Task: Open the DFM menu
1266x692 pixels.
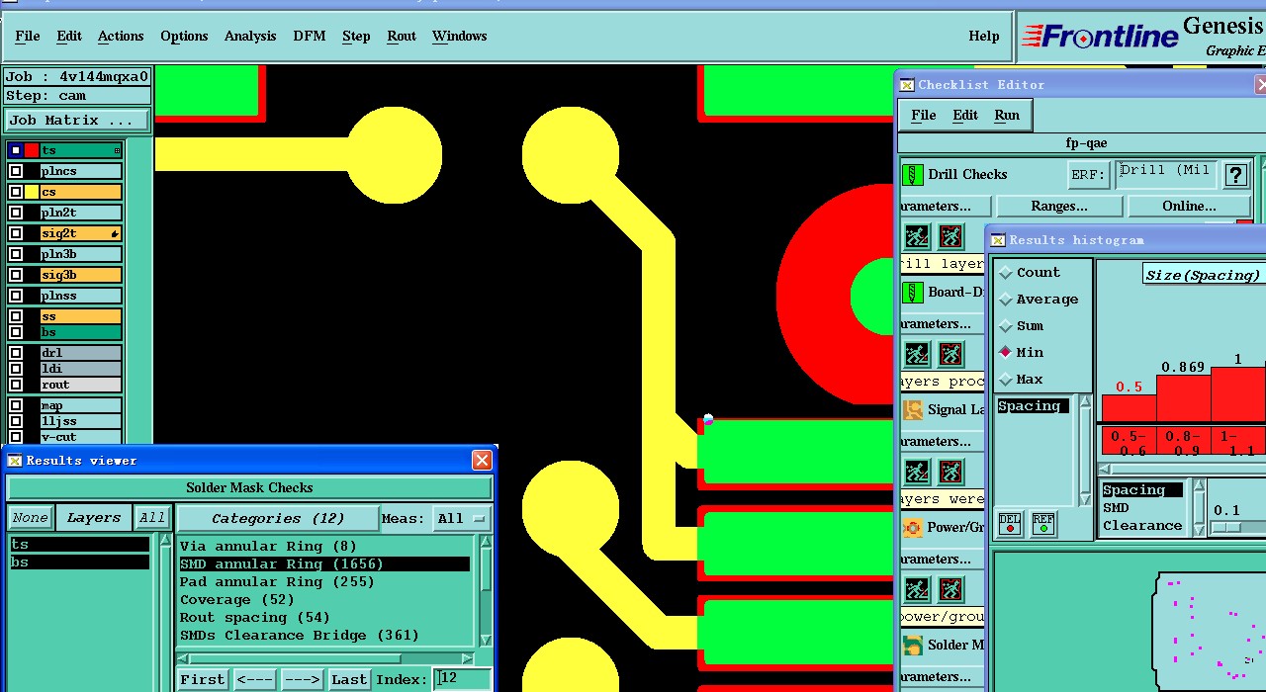Action: click(310, 37)
